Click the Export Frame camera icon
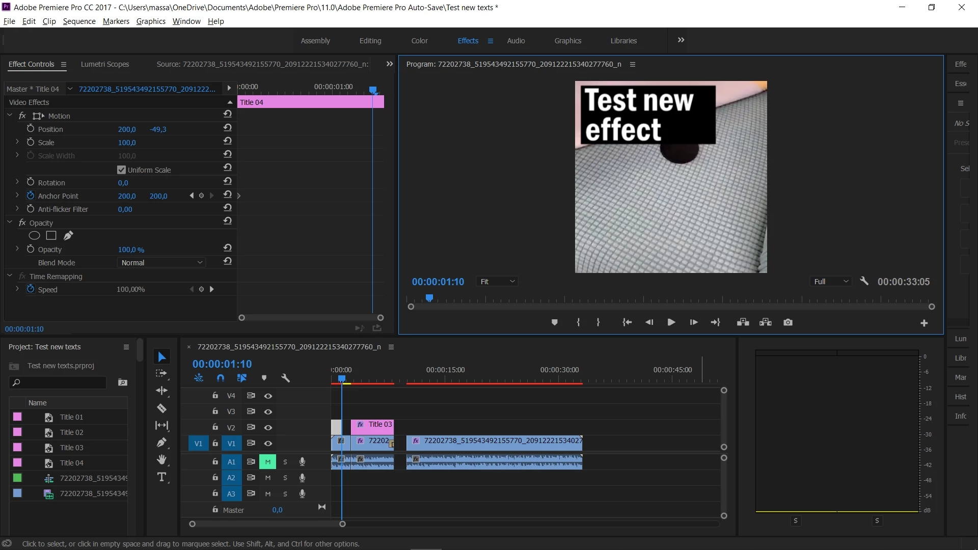This screenshot has width=978, height=550. point(787,322)
